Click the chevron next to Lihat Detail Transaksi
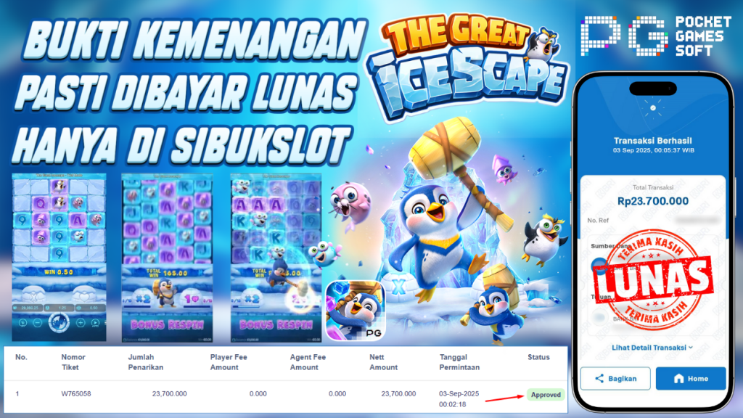Image resolution: width=743 pixels, height=418 pixels. pyautogui.click(x=691, y=348)
